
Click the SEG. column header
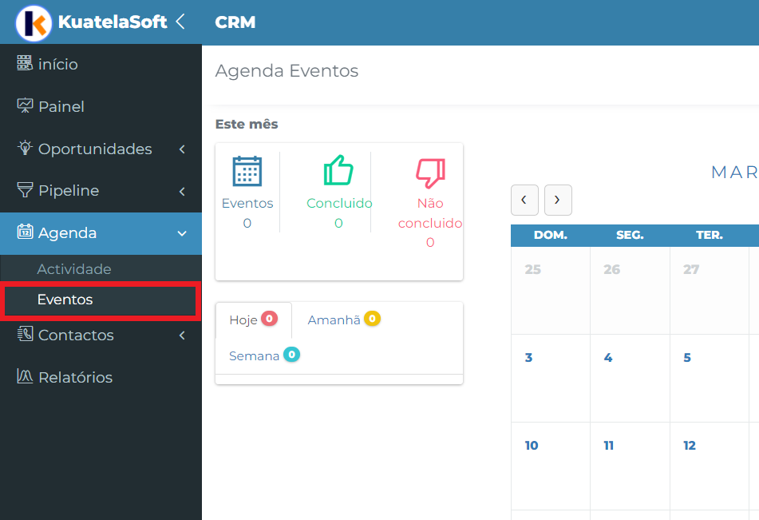[x=631, y=235]
